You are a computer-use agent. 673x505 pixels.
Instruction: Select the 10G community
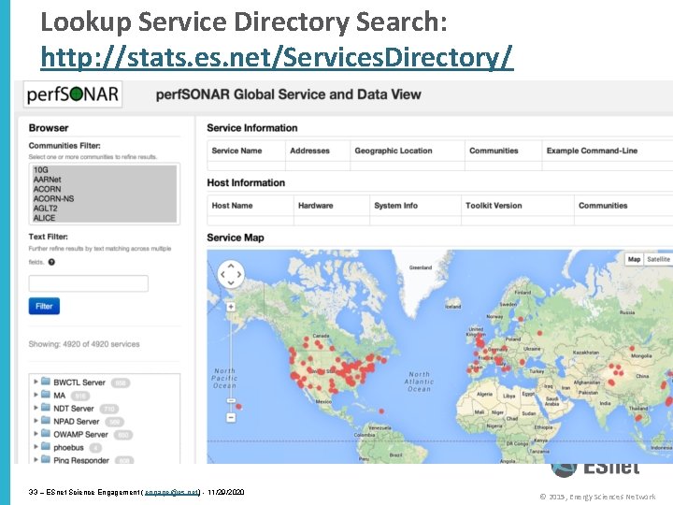105,169
